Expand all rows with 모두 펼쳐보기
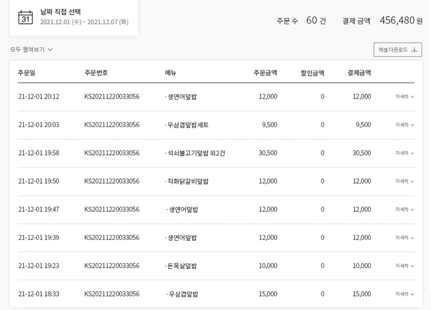The height and width of the screenshot is (310, 431). point(31,50)
